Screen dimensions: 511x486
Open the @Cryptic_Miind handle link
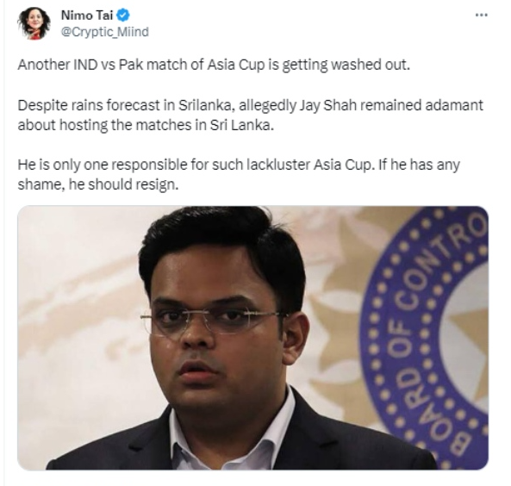[x=105, y=32]
